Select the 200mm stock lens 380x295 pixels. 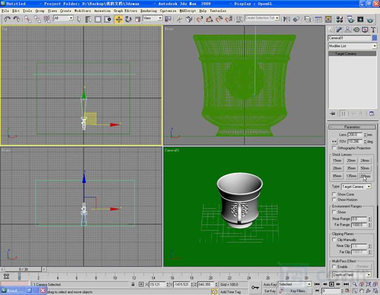coord(365,176)
